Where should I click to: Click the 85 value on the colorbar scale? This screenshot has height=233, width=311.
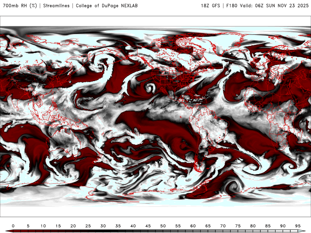(268, 226)
